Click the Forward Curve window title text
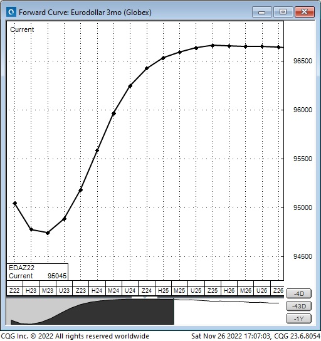Viewport: 321px width, 341px height. (x=85, y=13)
